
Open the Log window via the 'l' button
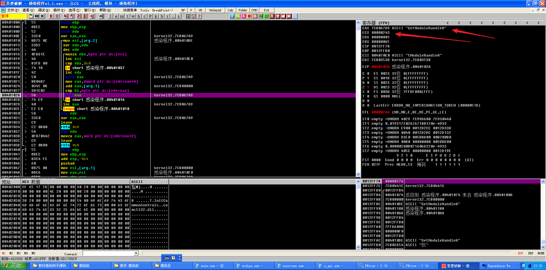click(110, 16)
